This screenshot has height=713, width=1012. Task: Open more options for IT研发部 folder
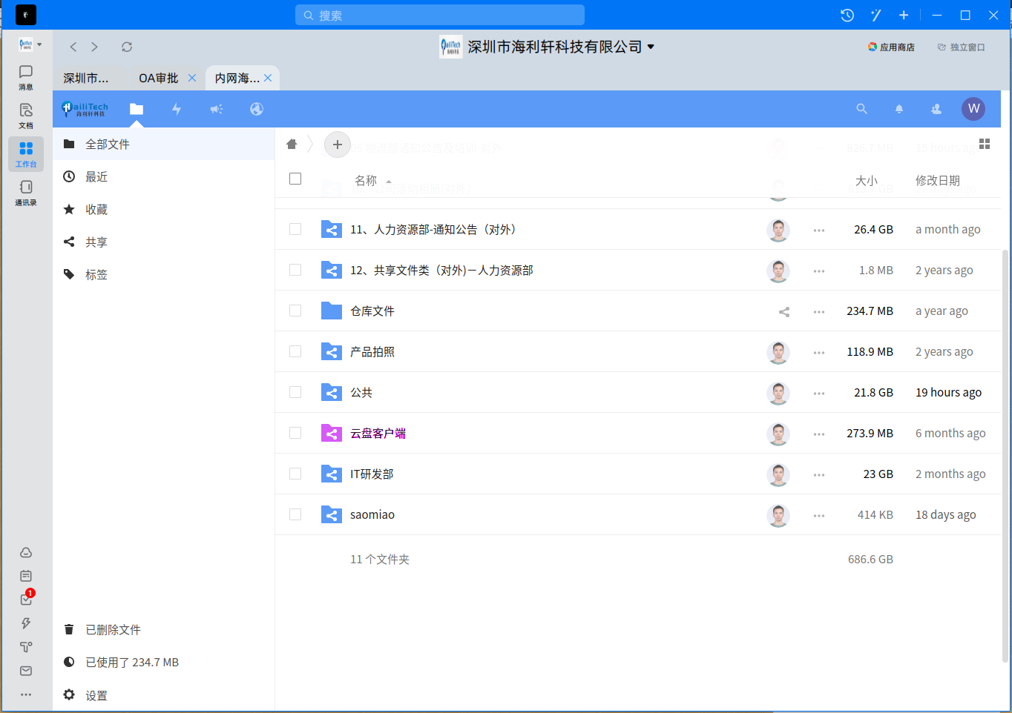(818, 474)
